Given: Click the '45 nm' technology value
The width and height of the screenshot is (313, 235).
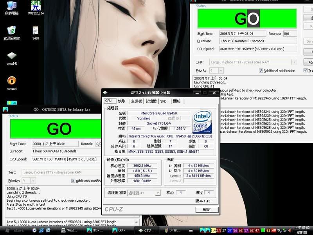Looking at the screenshot, I should tap(136, 128).
